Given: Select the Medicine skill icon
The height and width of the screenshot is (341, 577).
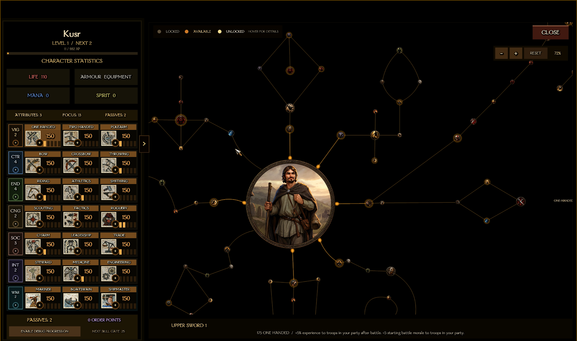Looking at the screenshot, I should (x=71, y=273).
